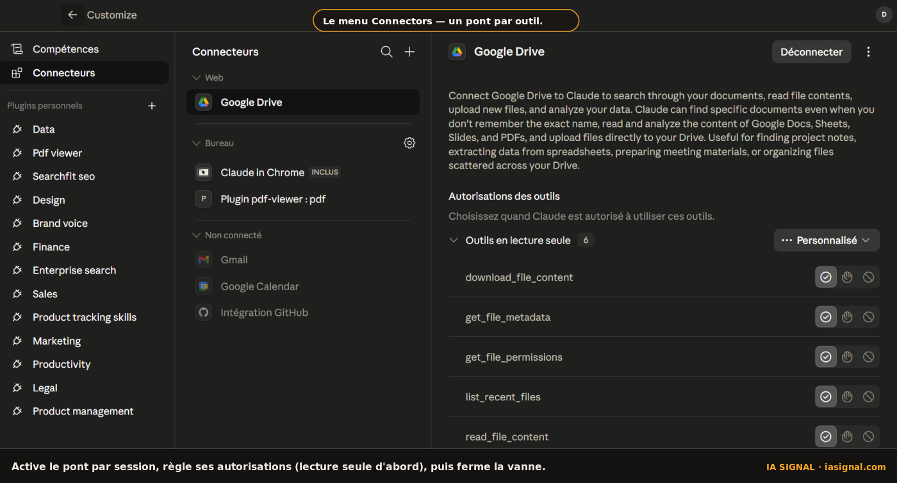Block the list_recent_files tool
The height and width of the screenshot is (483, 897).
(x=868, y=397)
